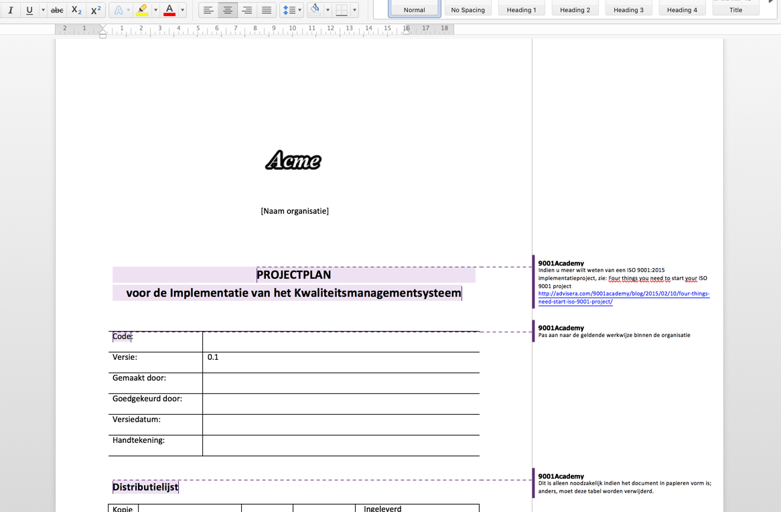This screenshot has height=512, width=781.
Task: Align text to the left
Action: [208, 10]
